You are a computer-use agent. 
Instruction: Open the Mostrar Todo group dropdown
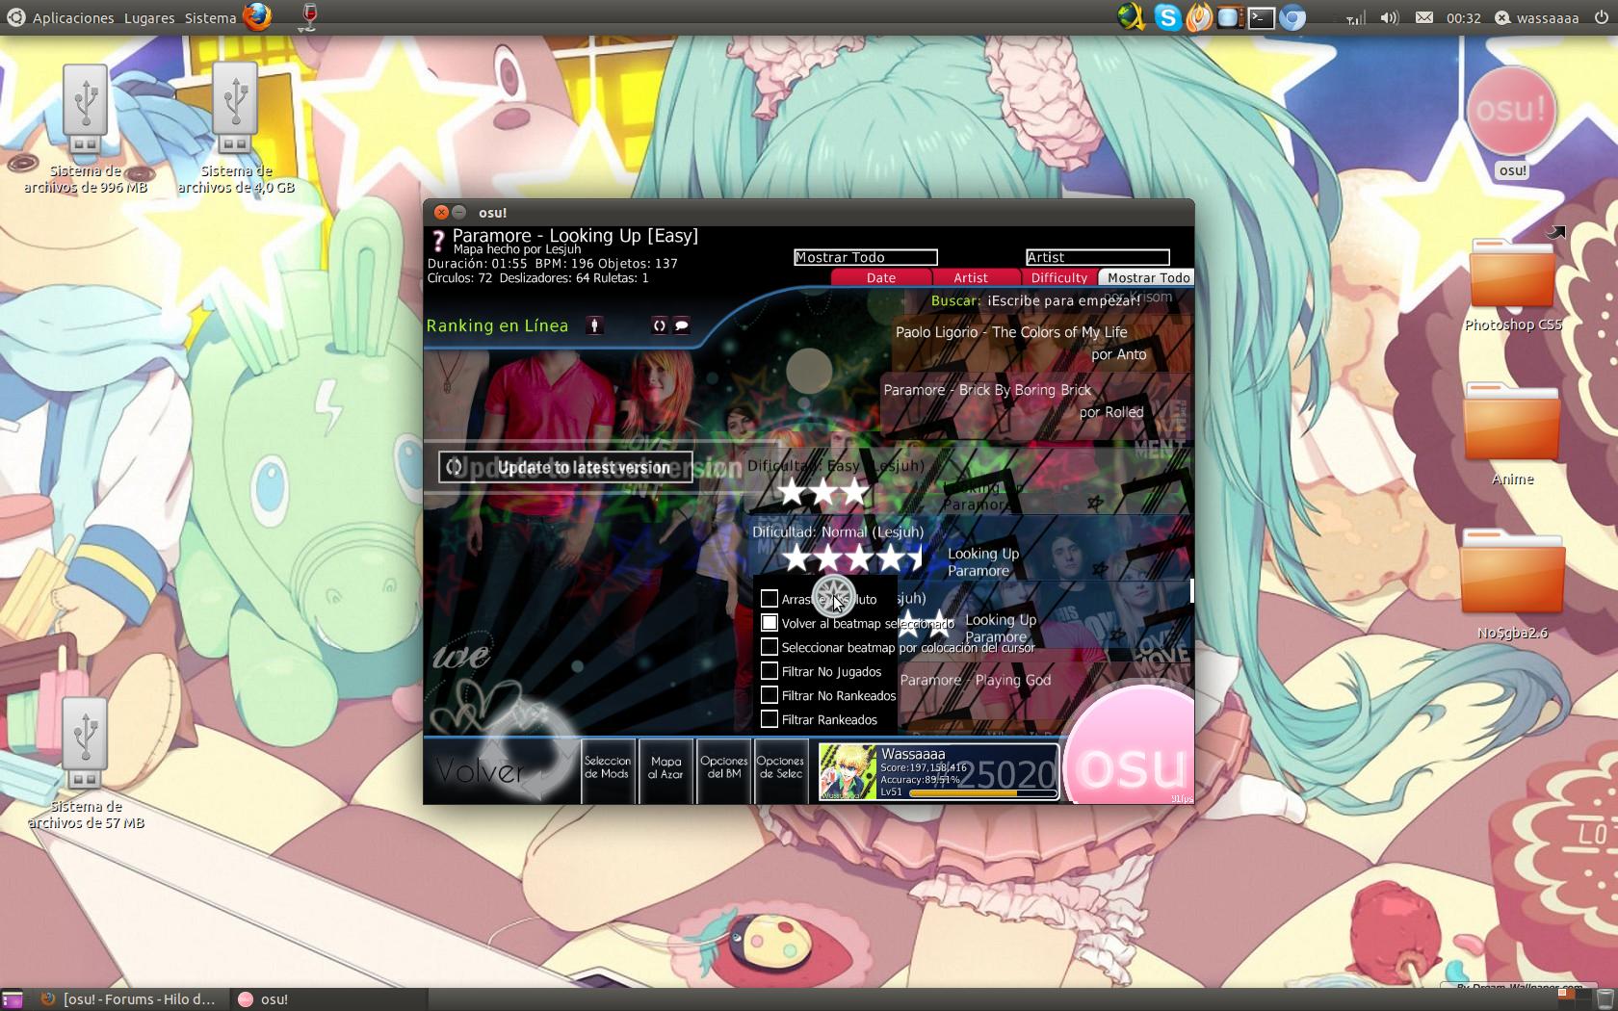click(865, 257)
